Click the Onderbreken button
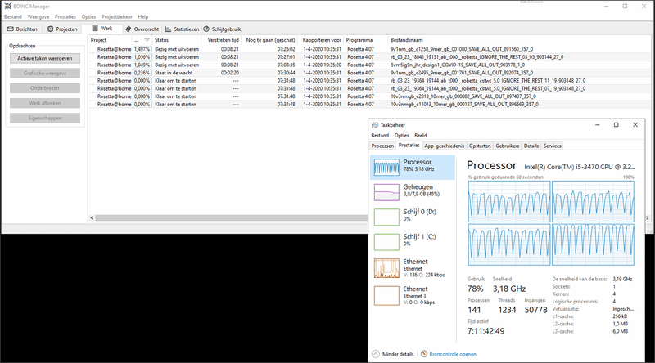Screen dimensions: 655x363 (45, 88)
